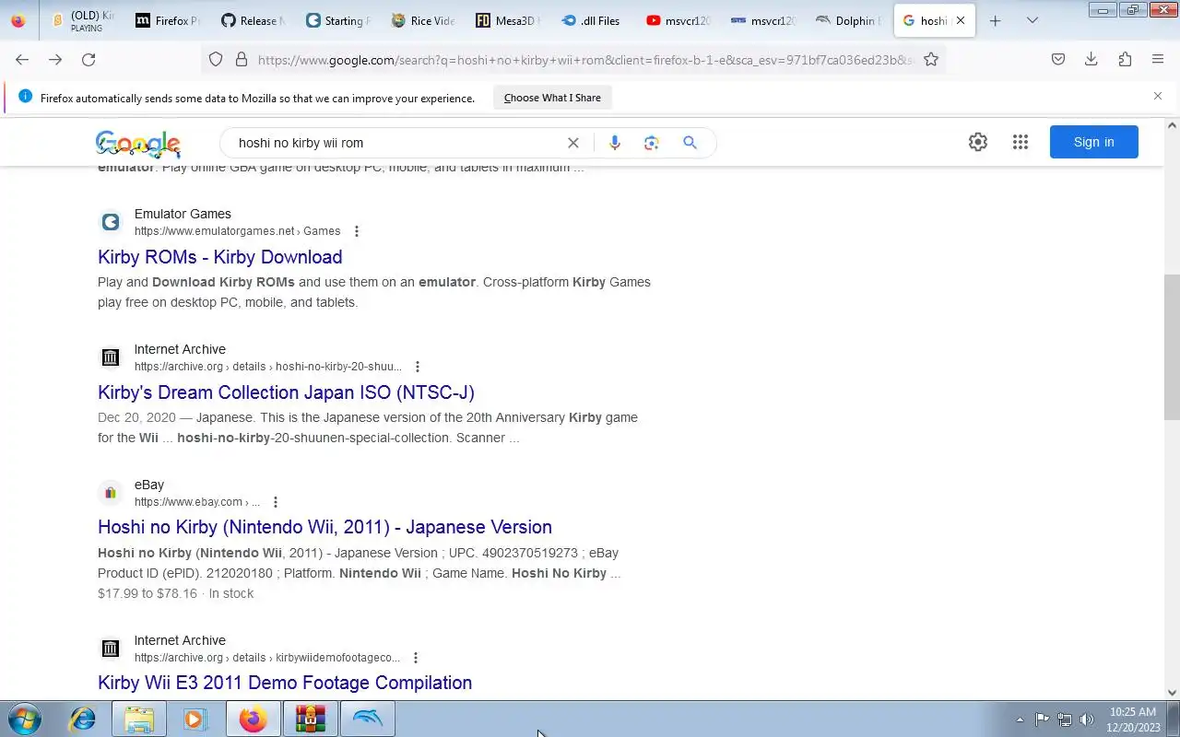1180x737 pixels.
Task: Click the eBay result favicon
Action: coord(111,493)
